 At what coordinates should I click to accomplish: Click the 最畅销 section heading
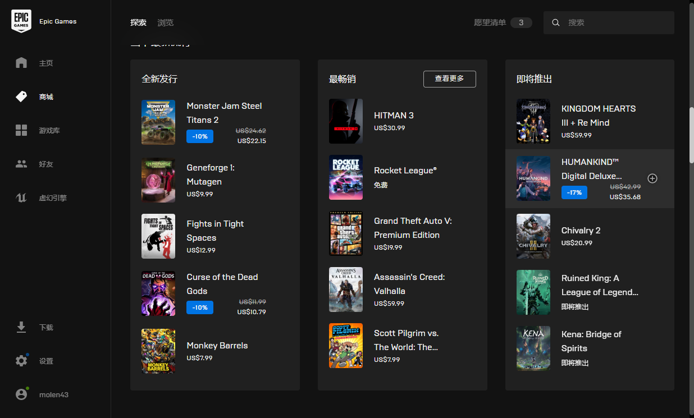pyautogui.click(x=343, y=79)
